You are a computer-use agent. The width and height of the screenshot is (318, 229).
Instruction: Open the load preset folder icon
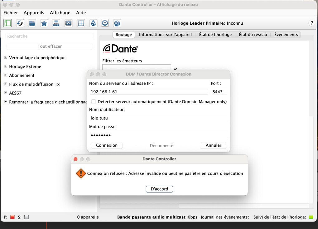32,23
